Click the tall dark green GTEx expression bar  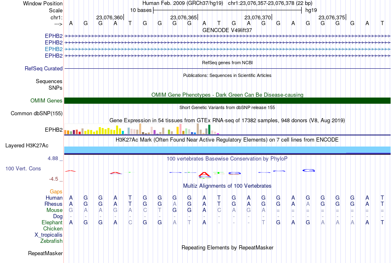209,129
